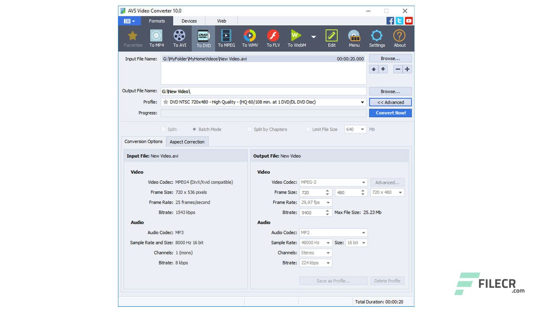Open AVS Video Converter's YouTube page
This screenshot has width=555, height=312.
pos(408,20)
